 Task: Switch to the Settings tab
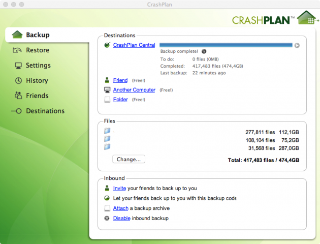point(38,66)
